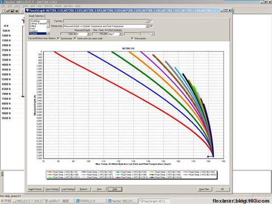Screen dimensions: 272x204
Task: Click the red Fluid Temp legend swatch
Action: click(50, 172)
